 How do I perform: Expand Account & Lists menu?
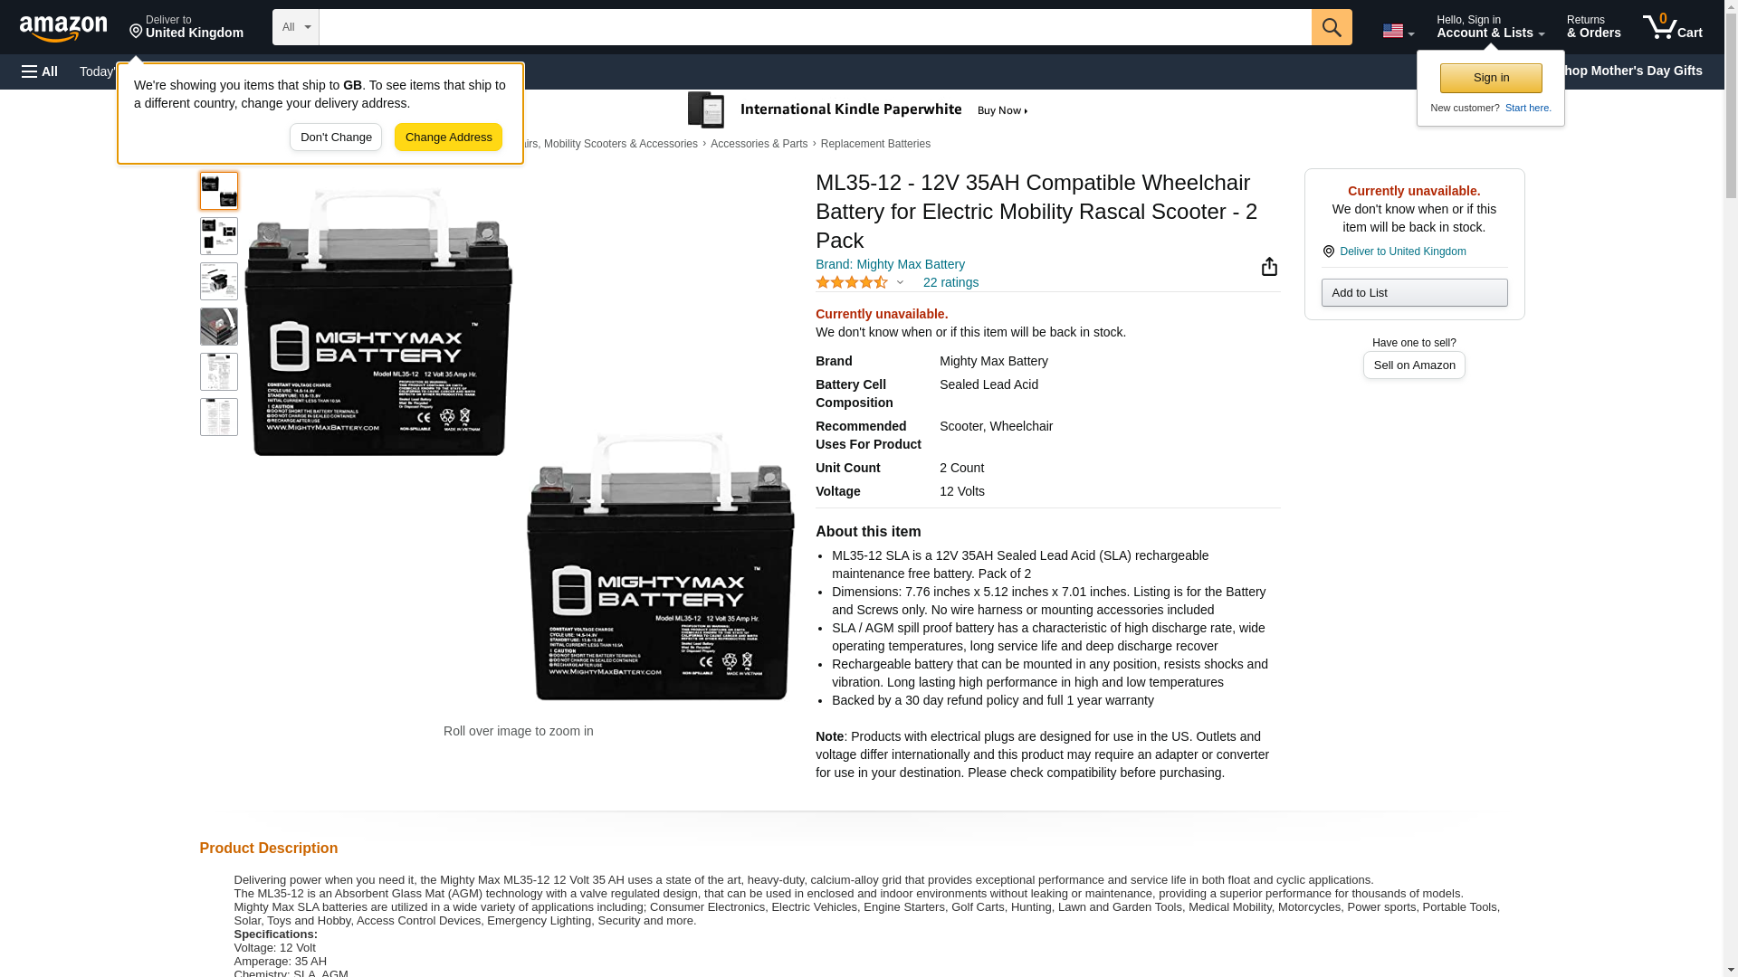pyautogui.click(x=1490, y=27)
